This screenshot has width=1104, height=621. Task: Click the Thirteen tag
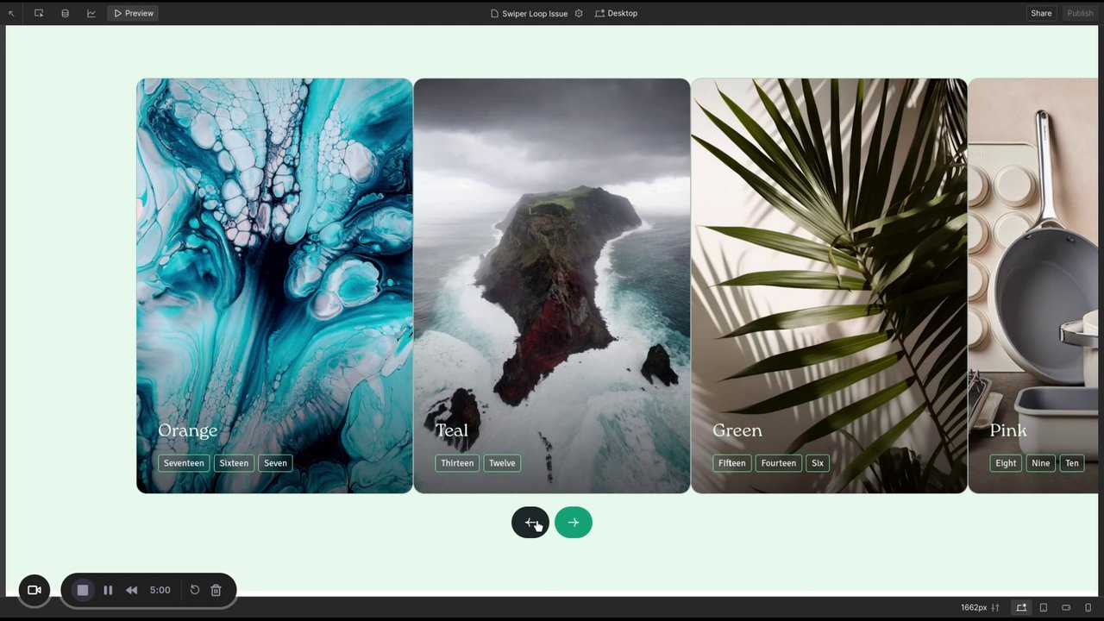point(457,463)
